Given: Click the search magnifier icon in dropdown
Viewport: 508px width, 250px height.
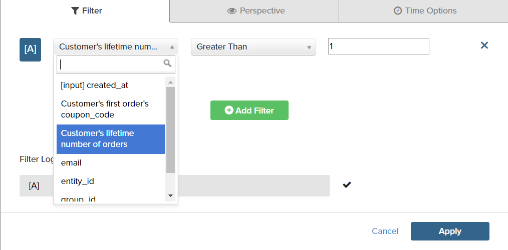Looking at the screenshot, I should (x=167, y=63).
